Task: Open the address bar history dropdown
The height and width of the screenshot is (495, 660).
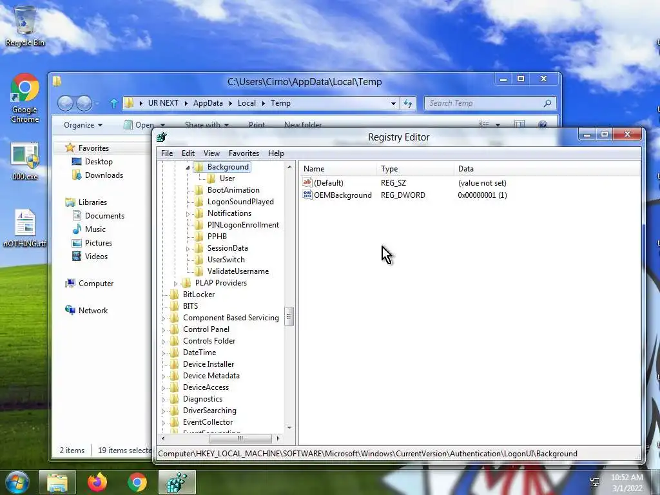Action: click(x=393, y=103)
